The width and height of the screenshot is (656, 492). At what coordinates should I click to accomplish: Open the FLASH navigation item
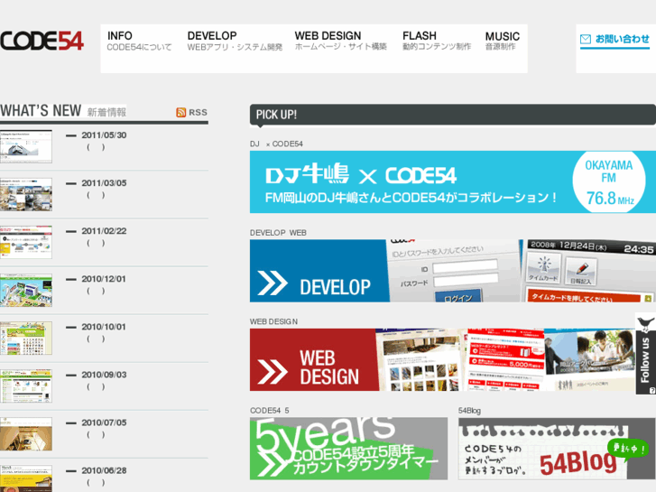click(437, 41)
